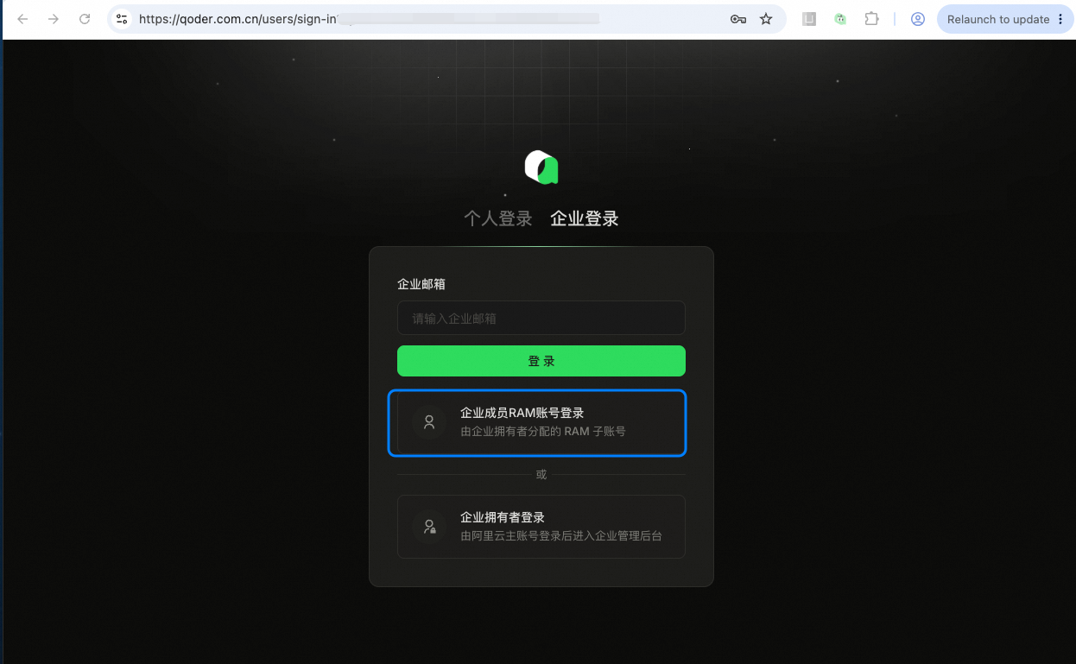This screenshot has width=1076, height=664.
Task: Click the user icon beside RAM账号登录
Action: pyautogui.click(x=429, y=422)
